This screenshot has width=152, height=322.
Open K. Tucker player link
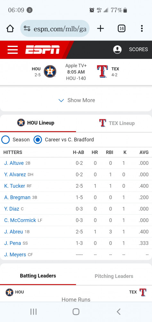14,186
